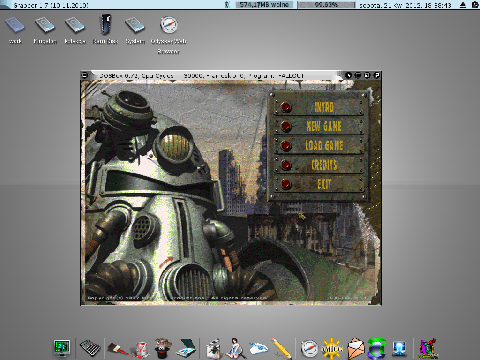
Task: Click the Fallout copyright notice text
Action: [177, 298]
